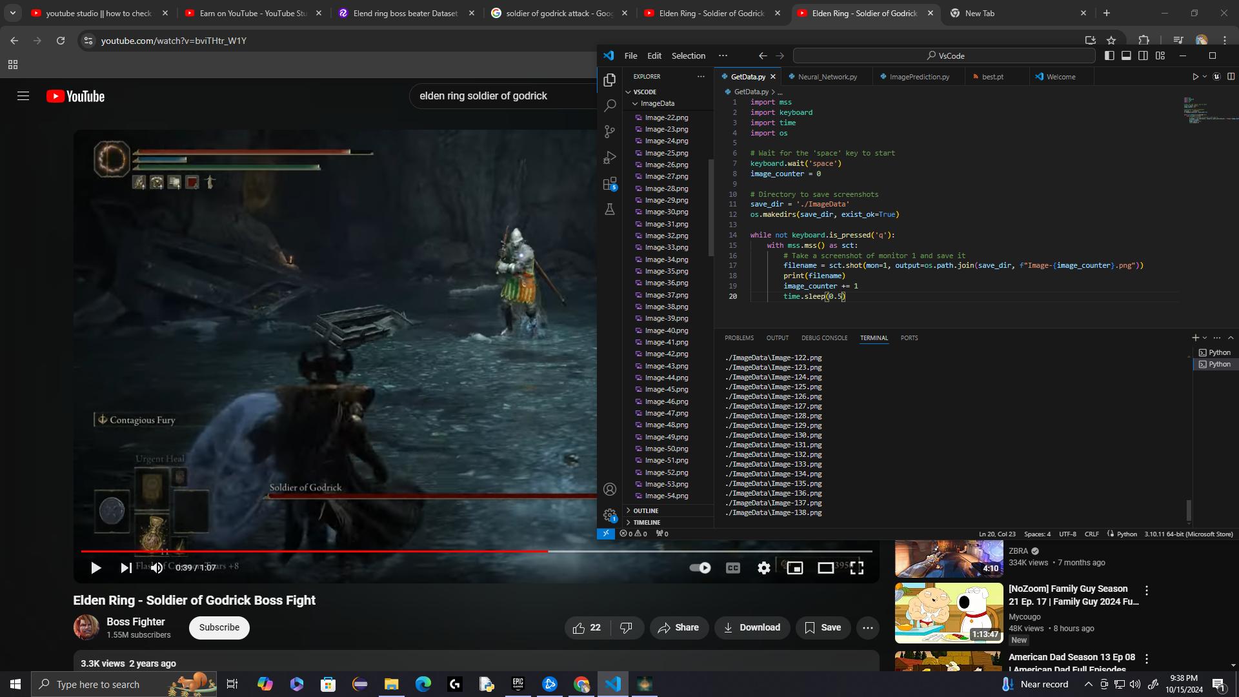
Task: Switch to the PROBLEMS panel tab
Action: [739, 338]
